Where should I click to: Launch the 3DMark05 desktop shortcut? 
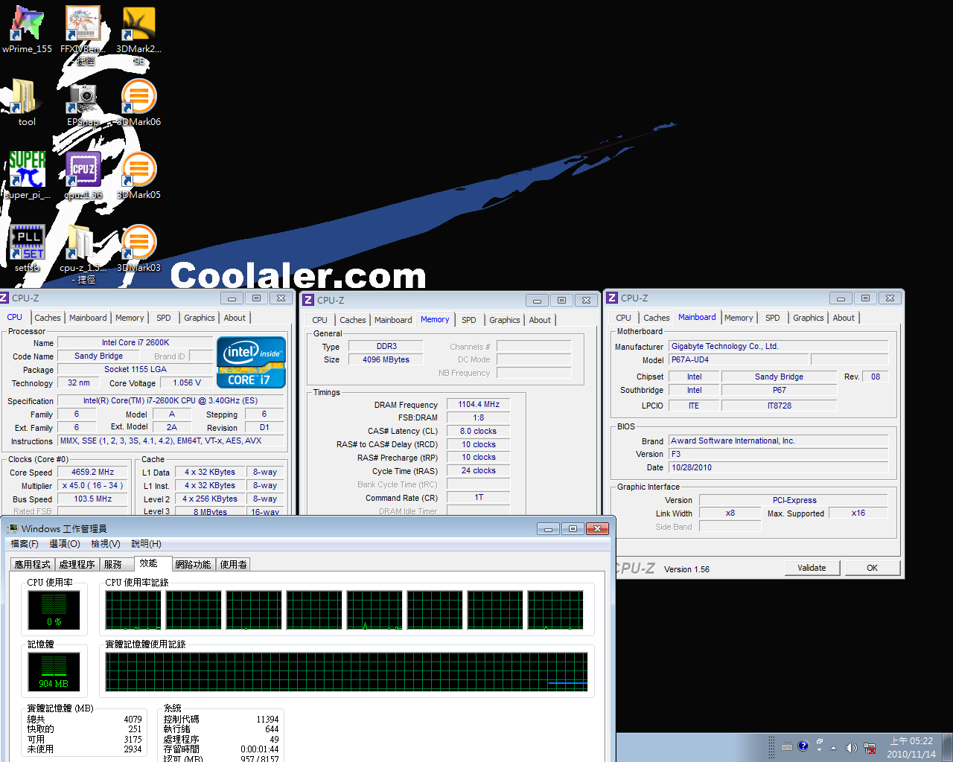tap(138, 176)
